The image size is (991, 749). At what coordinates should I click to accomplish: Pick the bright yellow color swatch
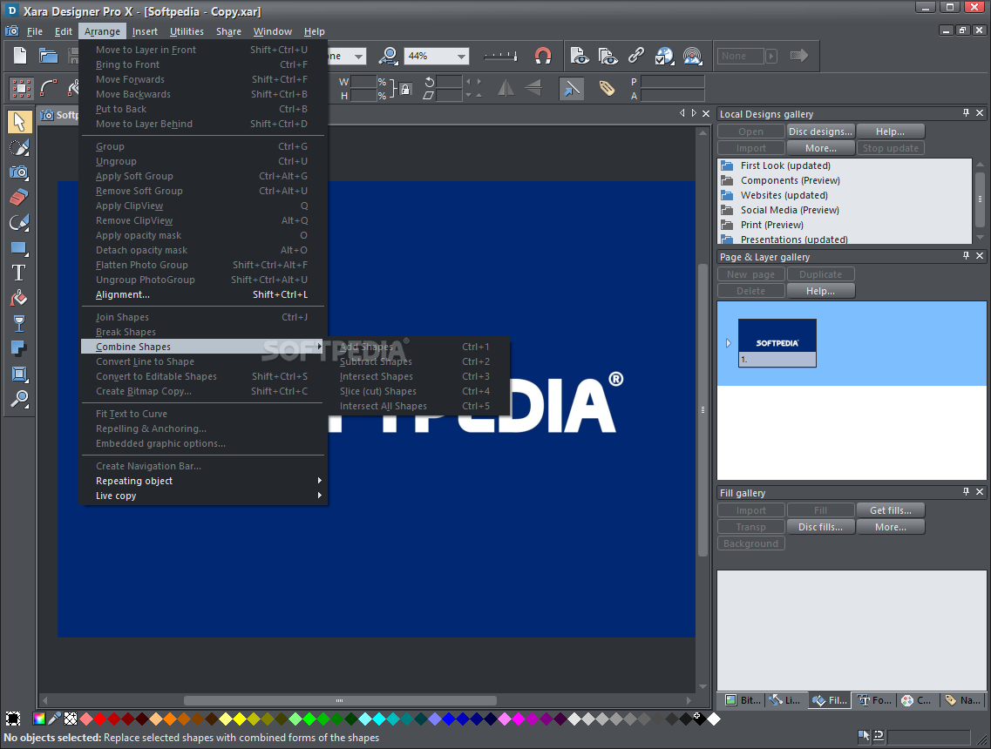pos(240,719)
